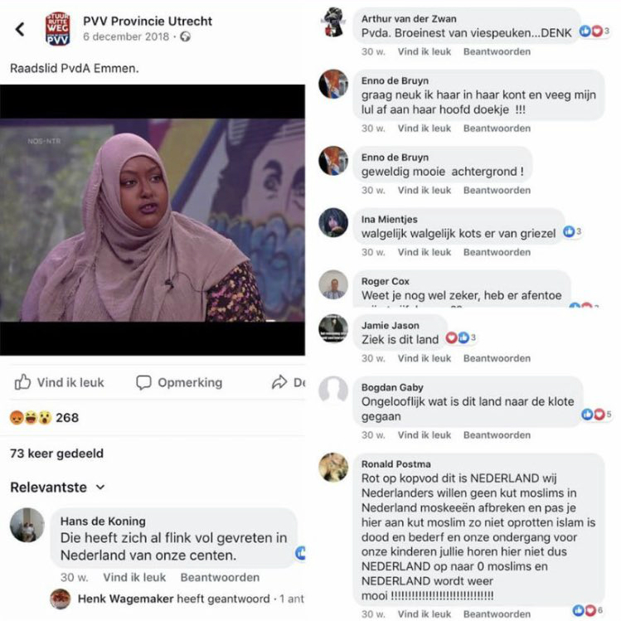
Task: Open the PVV Provincie Utrecht page logo
Action: [57, 29]
